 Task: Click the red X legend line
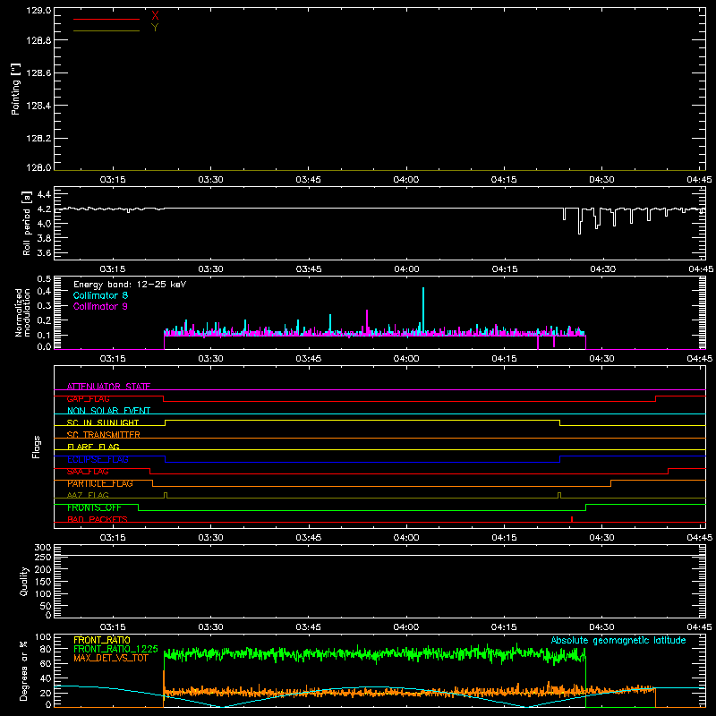point(107,19)
